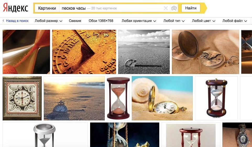
Task: Expand the Любой размер dropdown
Action: [x=48, y=21]
